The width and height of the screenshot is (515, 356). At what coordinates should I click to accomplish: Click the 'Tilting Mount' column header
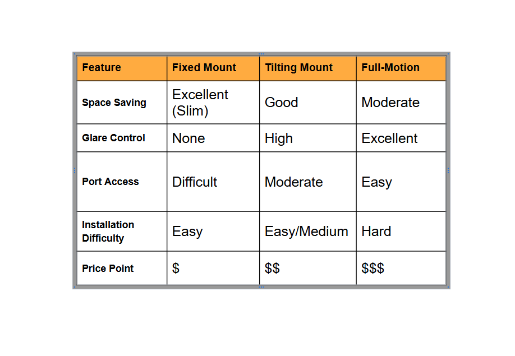(308, 68)
